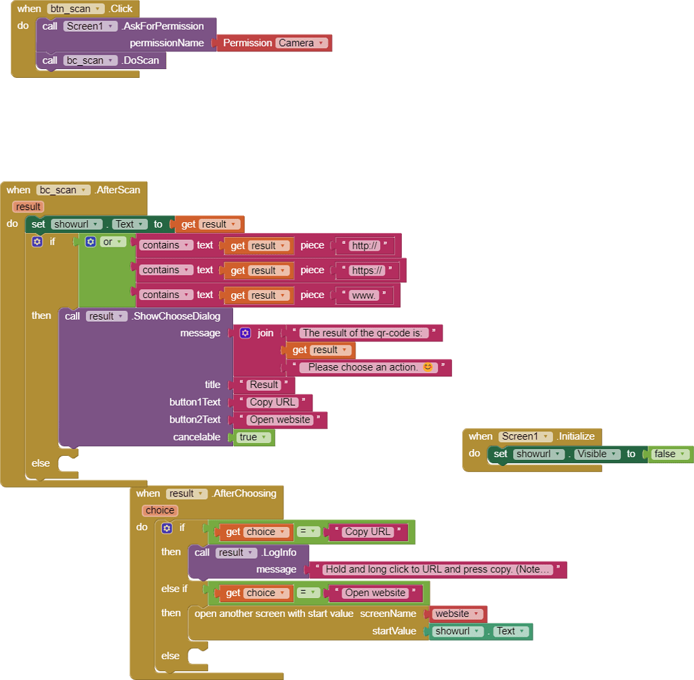
Task: Edit the 'http://' text string
Action: click(365, 246)
